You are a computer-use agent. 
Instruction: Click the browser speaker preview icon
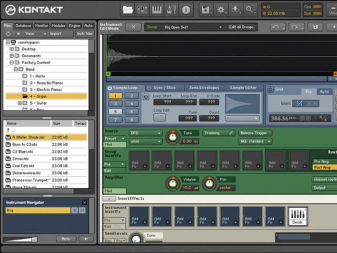[86, 239]
